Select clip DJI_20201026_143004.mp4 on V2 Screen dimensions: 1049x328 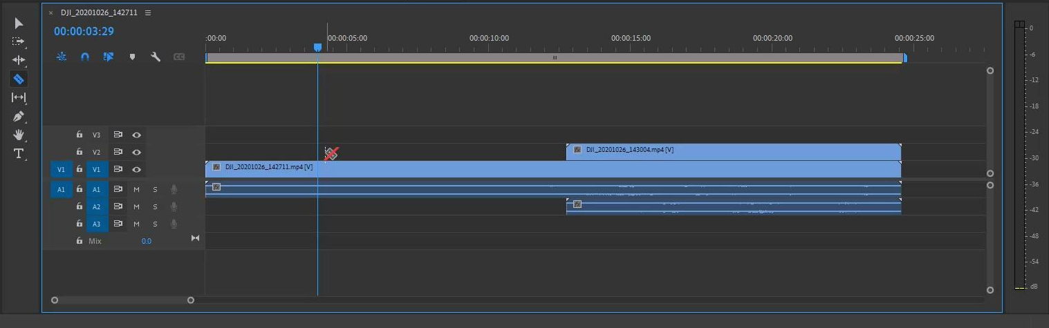[734, 152]
